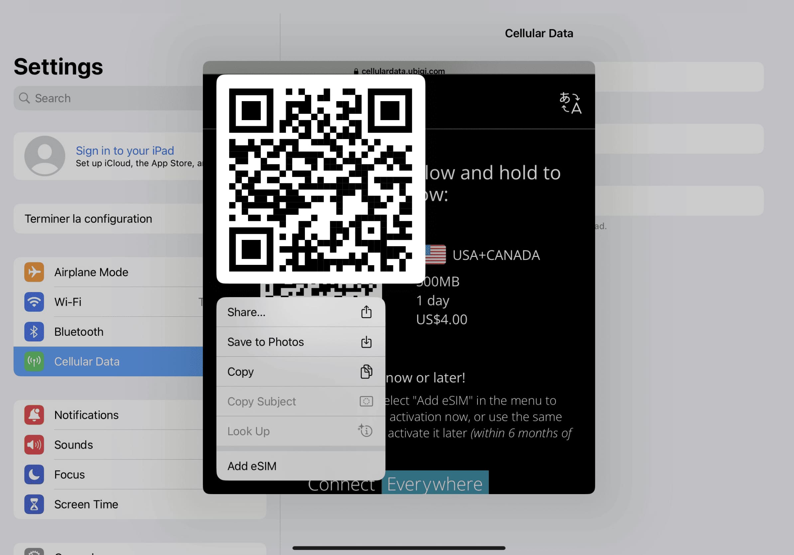Click the Copy Subject dashed-frame icon

(x=366, y=401)
